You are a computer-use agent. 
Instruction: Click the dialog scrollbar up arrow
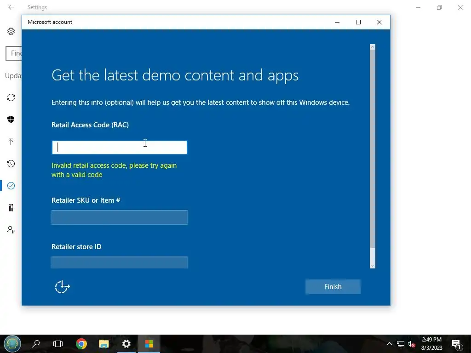tap(373, 47)
